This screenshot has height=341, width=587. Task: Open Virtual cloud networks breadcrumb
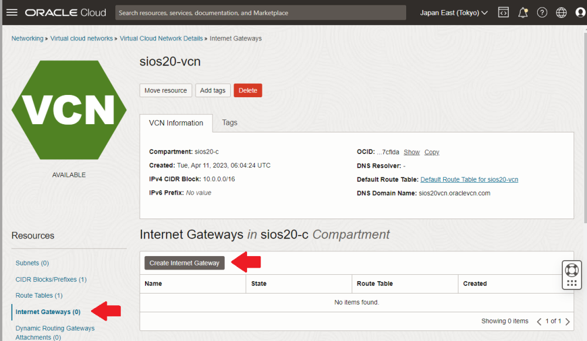coord(82,39)
